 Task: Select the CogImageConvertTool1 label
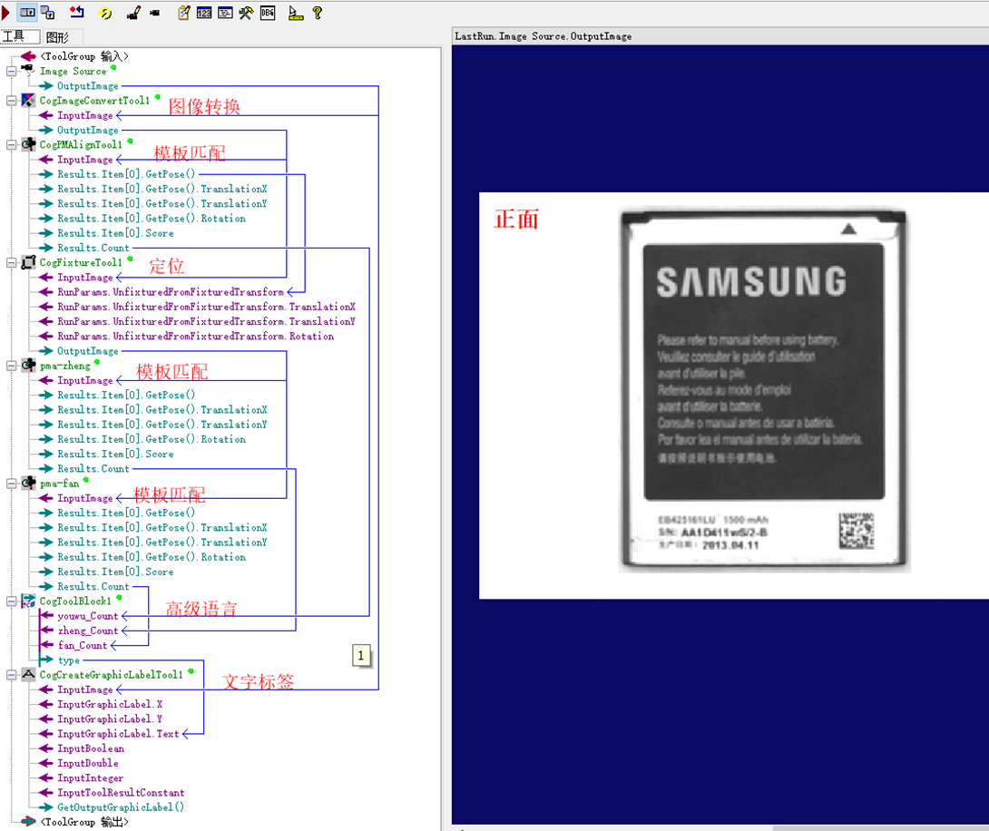tap(94, 101)
